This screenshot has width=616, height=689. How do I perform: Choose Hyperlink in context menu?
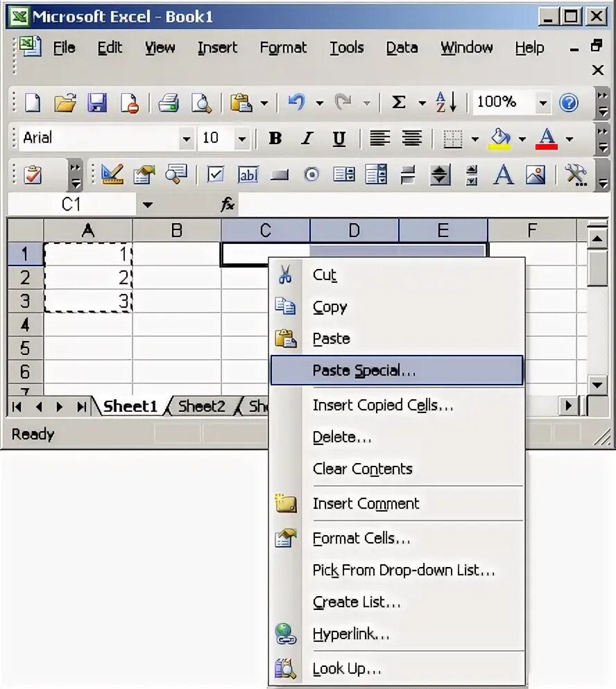[397, 634]
